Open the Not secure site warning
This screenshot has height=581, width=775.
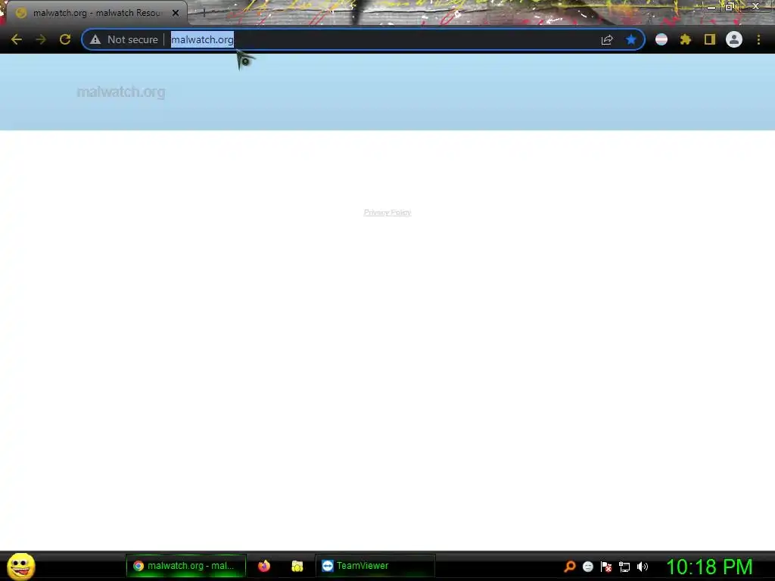pyautogui.click(x=124, y=39)
